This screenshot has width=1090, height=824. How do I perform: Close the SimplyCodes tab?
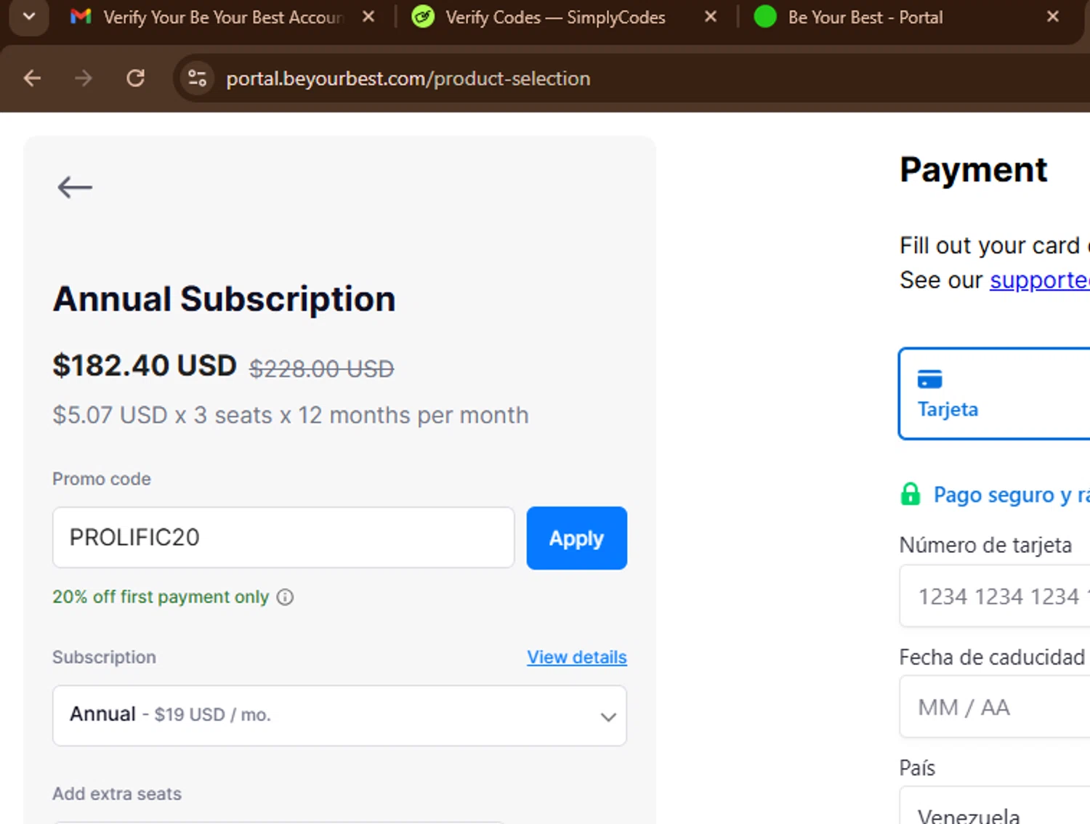[711, 17]
